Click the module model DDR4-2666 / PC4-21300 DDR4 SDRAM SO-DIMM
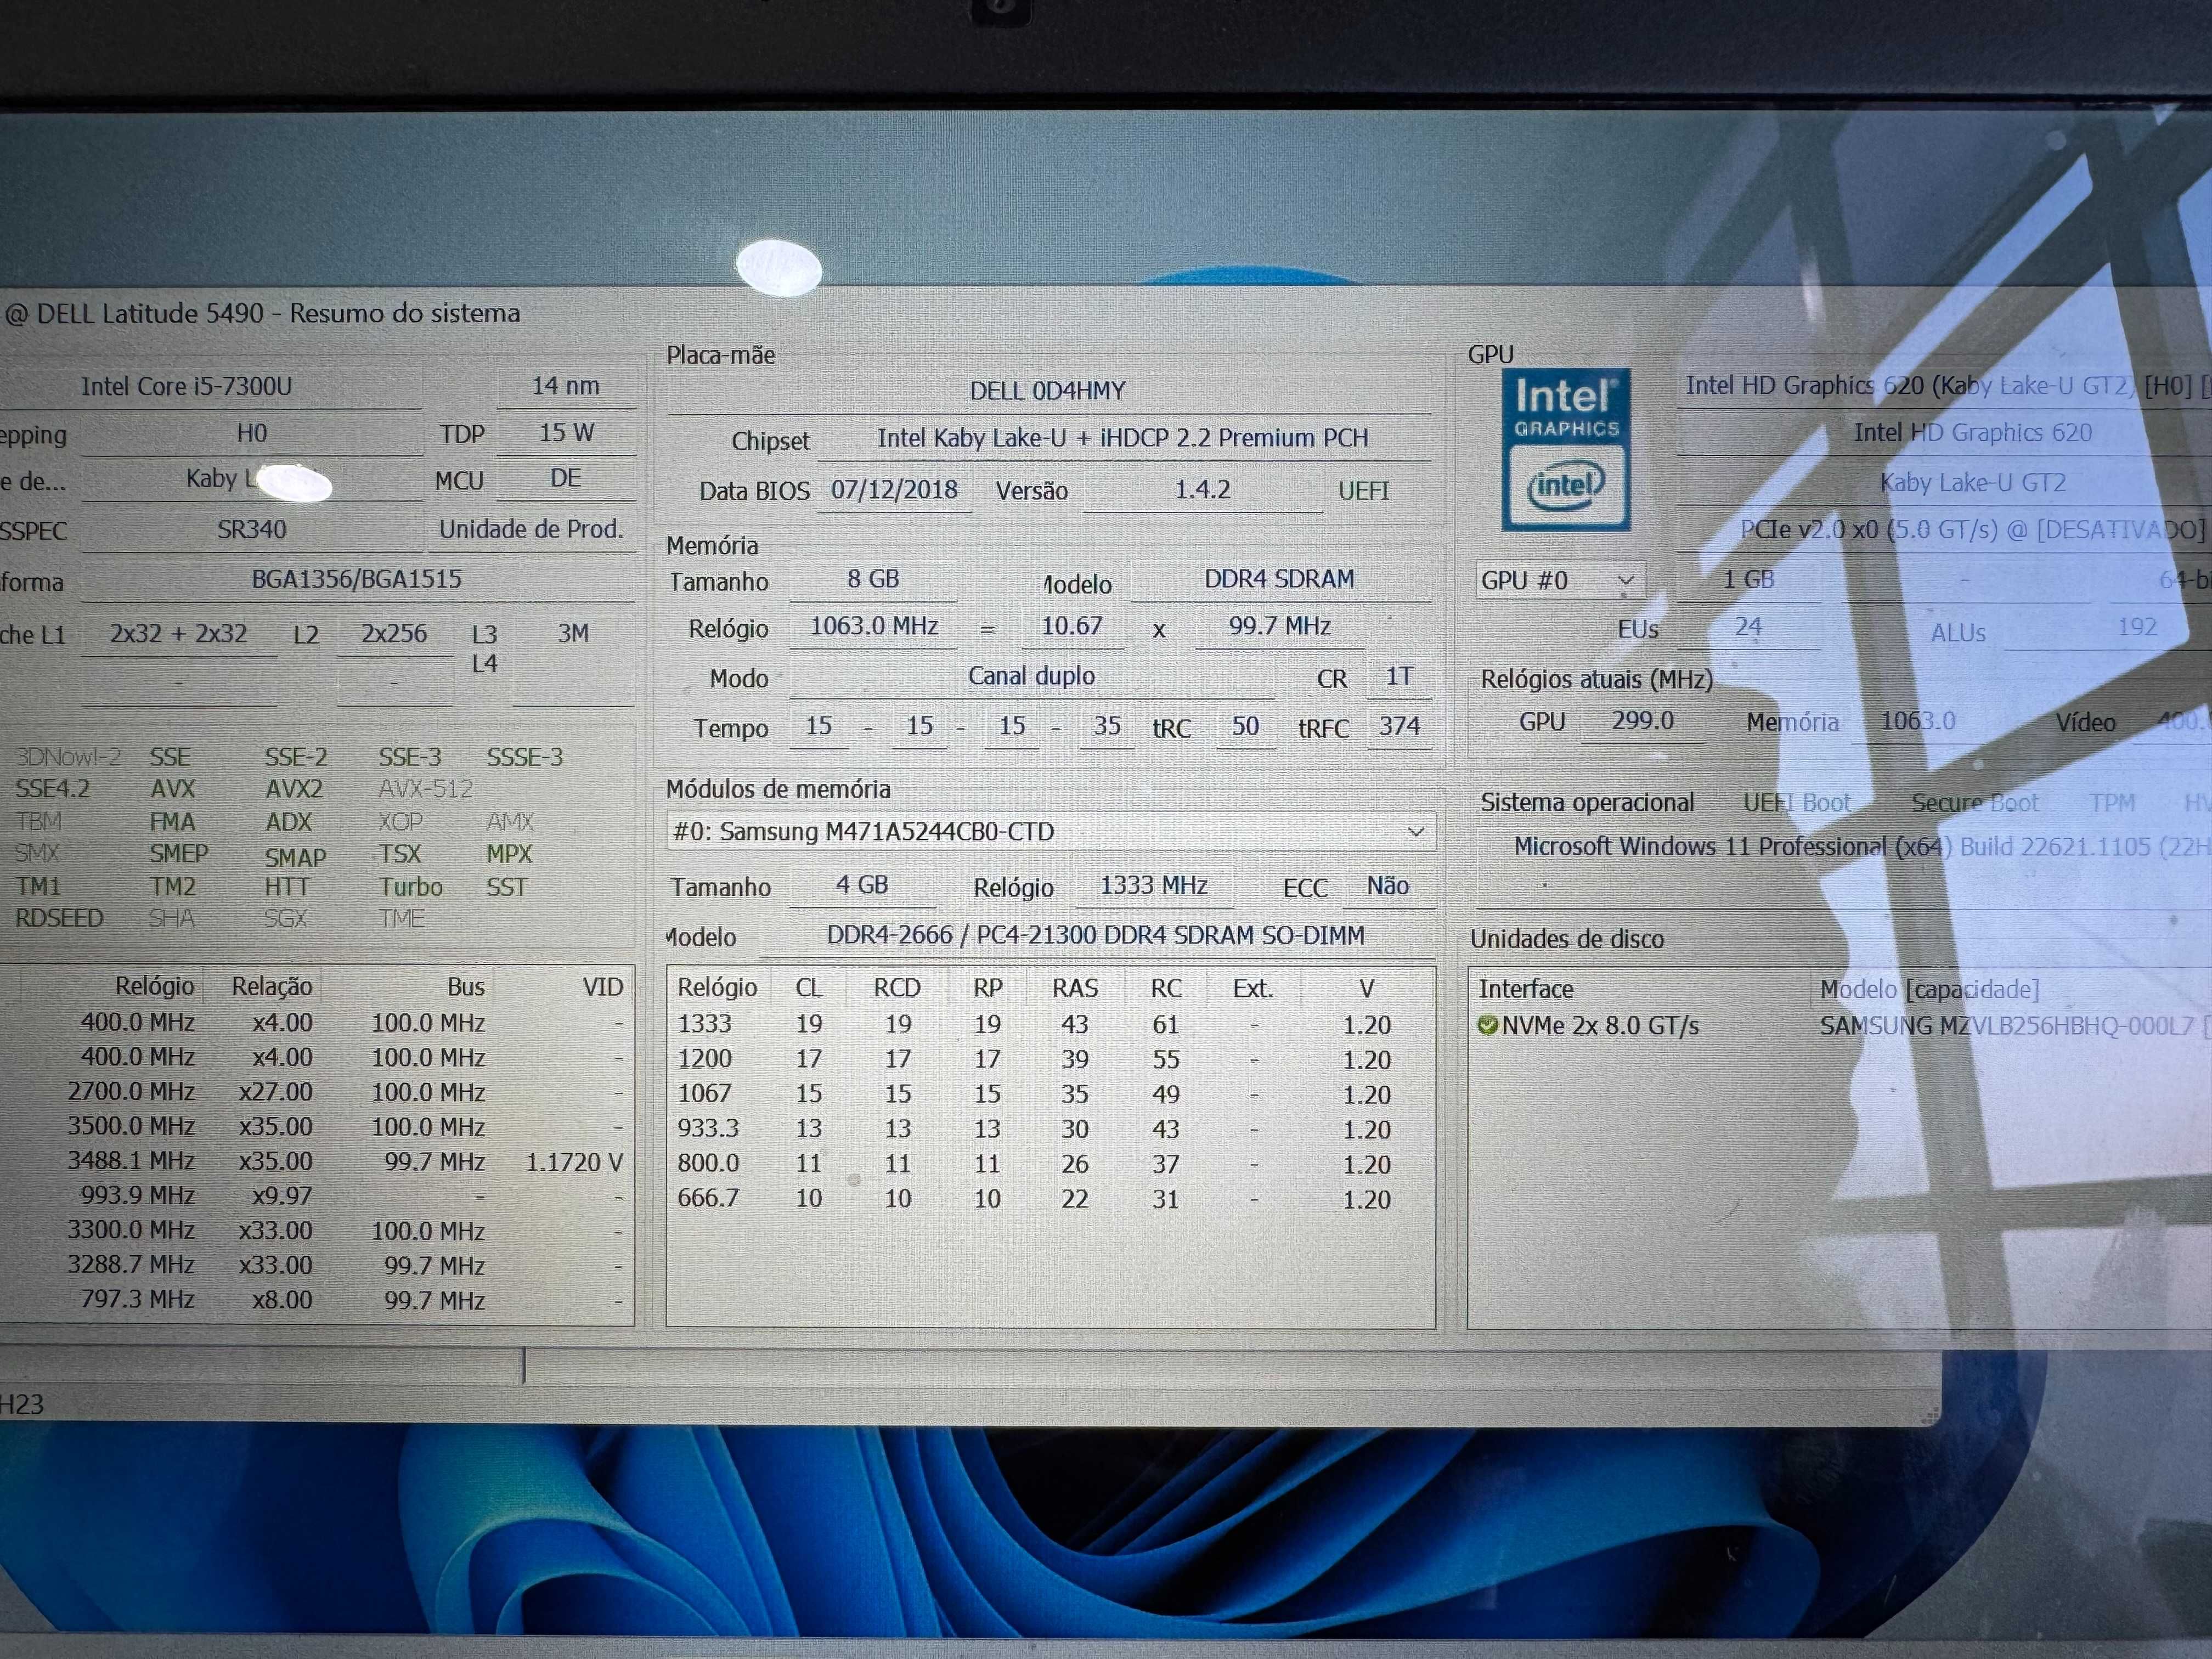 pos(1095,935)
